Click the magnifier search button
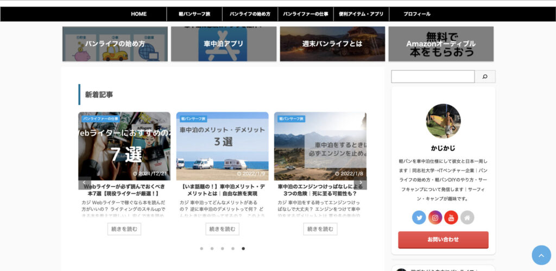 [x=485, y=77]
